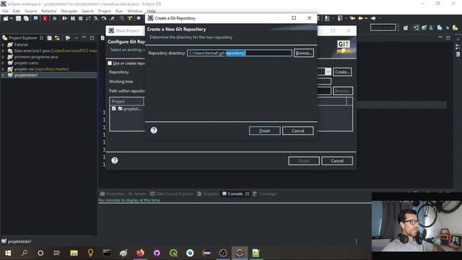This screenshot has width=462, height=260.
Task: Switch to the Properties tab
Action: (x=113, y=194)
